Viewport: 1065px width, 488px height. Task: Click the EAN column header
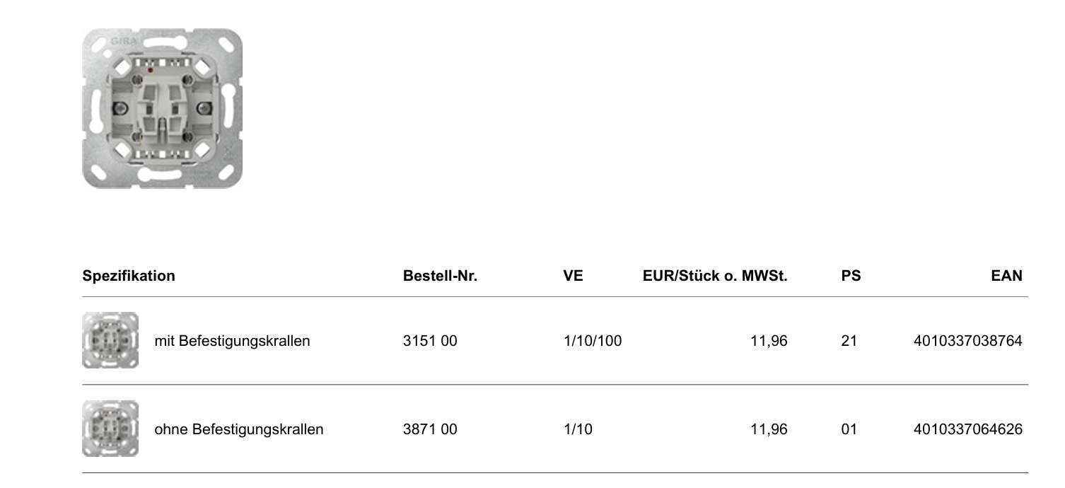point(1007,277)
